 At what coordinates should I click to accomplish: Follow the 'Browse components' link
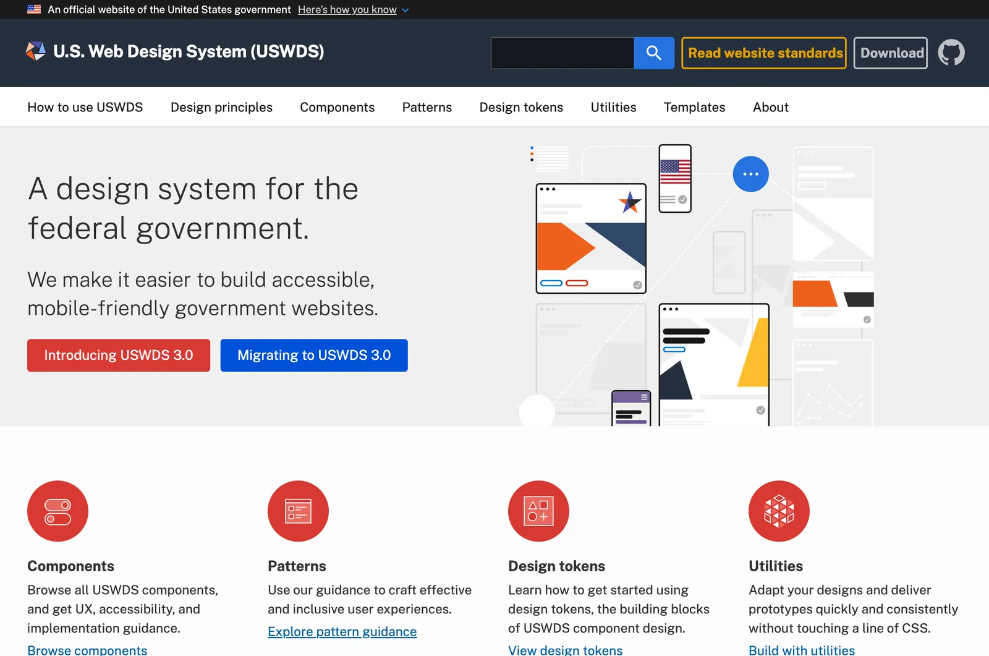pyautogui.click(x=87, y=650)
